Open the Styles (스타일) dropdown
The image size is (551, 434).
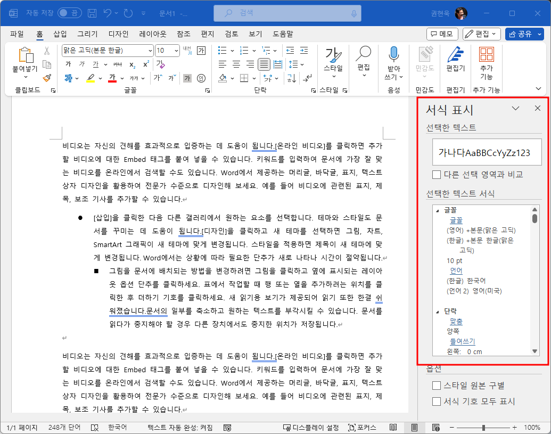point(333,77)
